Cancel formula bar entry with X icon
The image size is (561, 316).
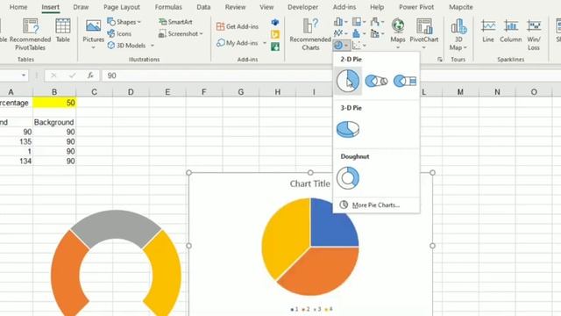point(53,75)
